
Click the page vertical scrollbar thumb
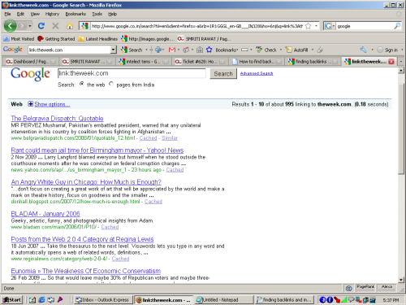[x=401, y=129]
